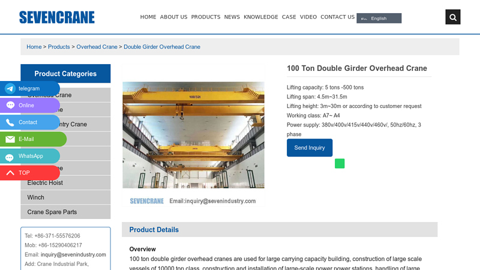480x270 pixels.
Task: Open the CASE menu item
Action: tap(289, 17)
